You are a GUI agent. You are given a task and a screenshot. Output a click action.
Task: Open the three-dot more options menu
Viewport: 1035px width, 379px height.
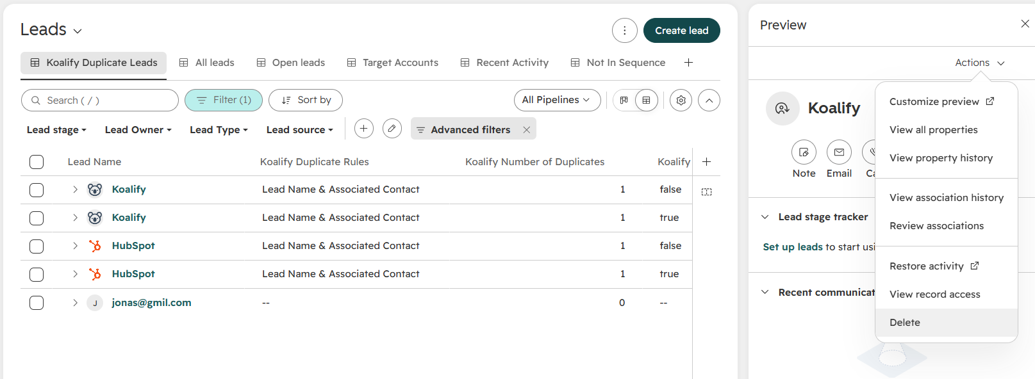click(x=624, y=30)
